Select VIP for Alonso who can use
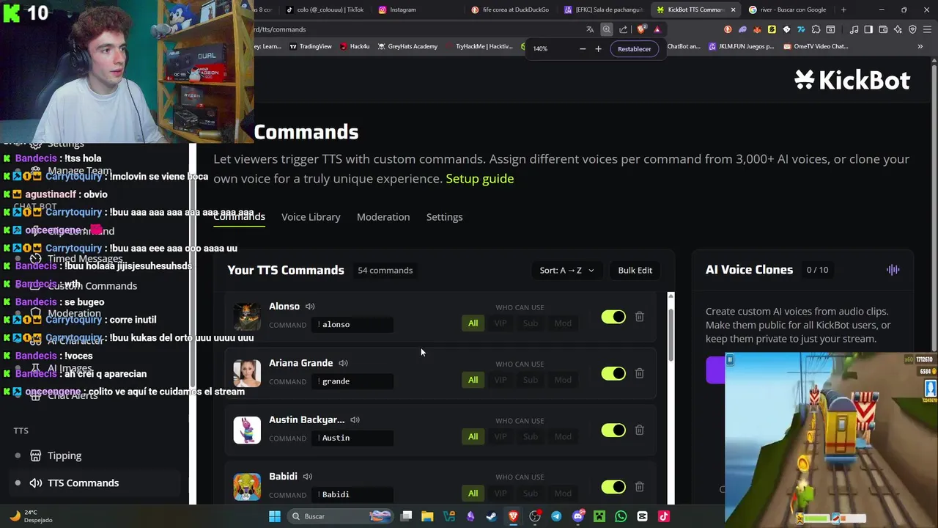 click(501, 323)
